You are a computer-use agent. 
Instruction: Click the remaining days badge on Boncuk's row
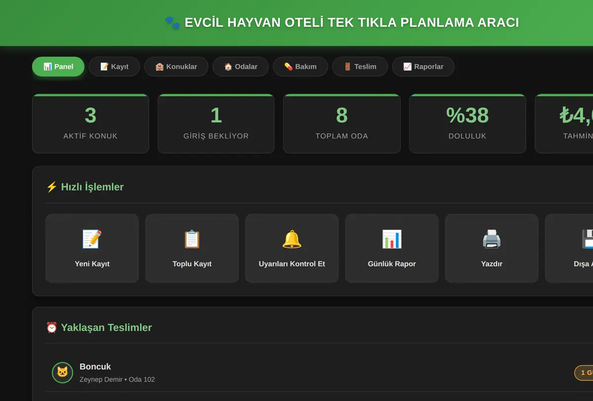pos(584,373)
